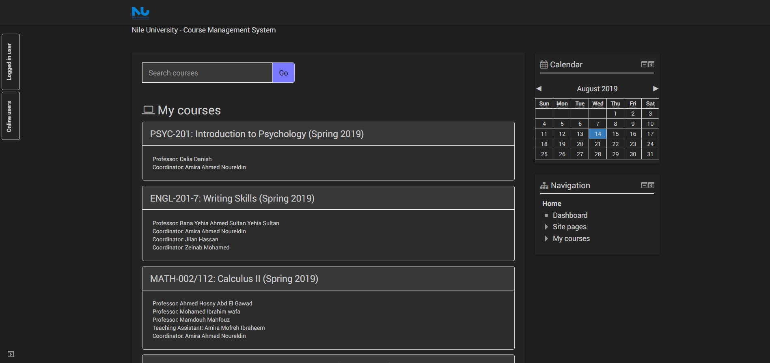Open Site pages link in Navigation
This screenshot has height=363, width=770.
click(x=569, y=227)
